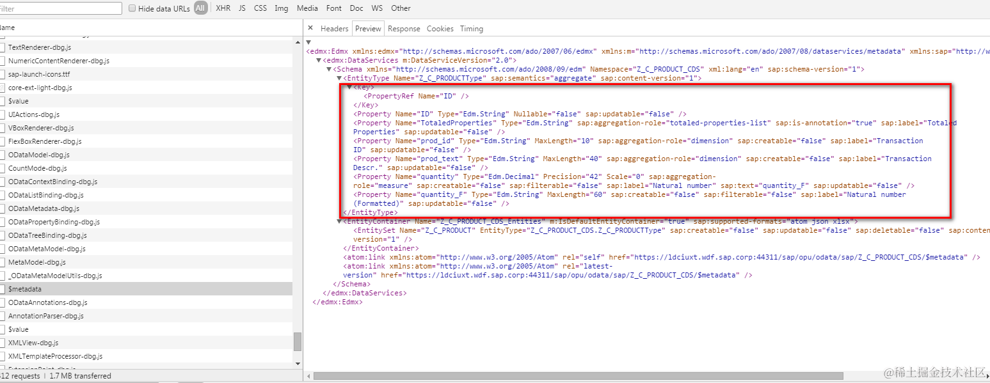Click the quantity_F Property line
Viewport: 990px width, 383px height.
(x=630, y=199)
